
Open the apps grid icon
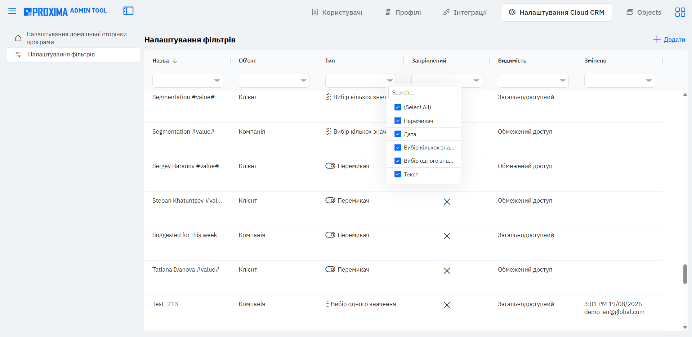click(x=680, y=12)
